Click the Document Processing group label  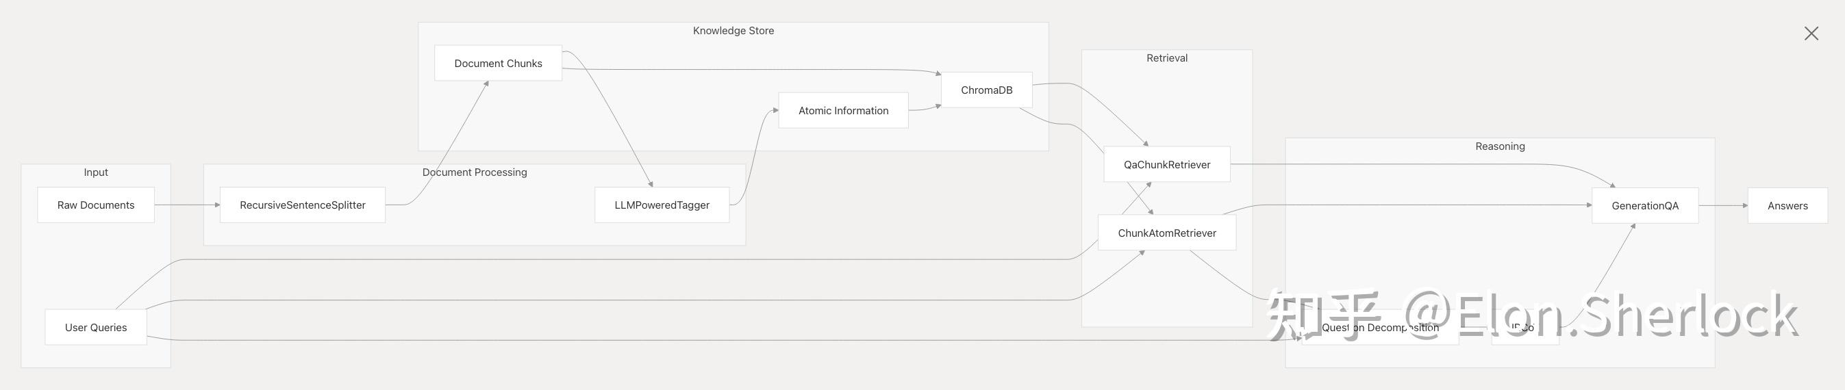click(474, 172)
